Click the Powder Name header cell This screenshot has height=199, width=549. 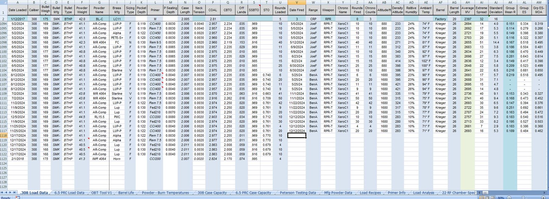99,10
